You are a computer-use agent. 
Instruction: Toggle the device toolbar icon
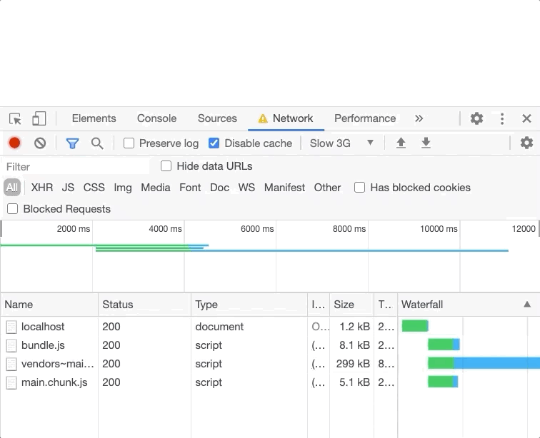click(x=39, y=119)
